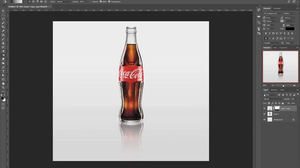Switch to the Channels tab
This screenshot has height=168, width=300.
(x=274, y=90)
